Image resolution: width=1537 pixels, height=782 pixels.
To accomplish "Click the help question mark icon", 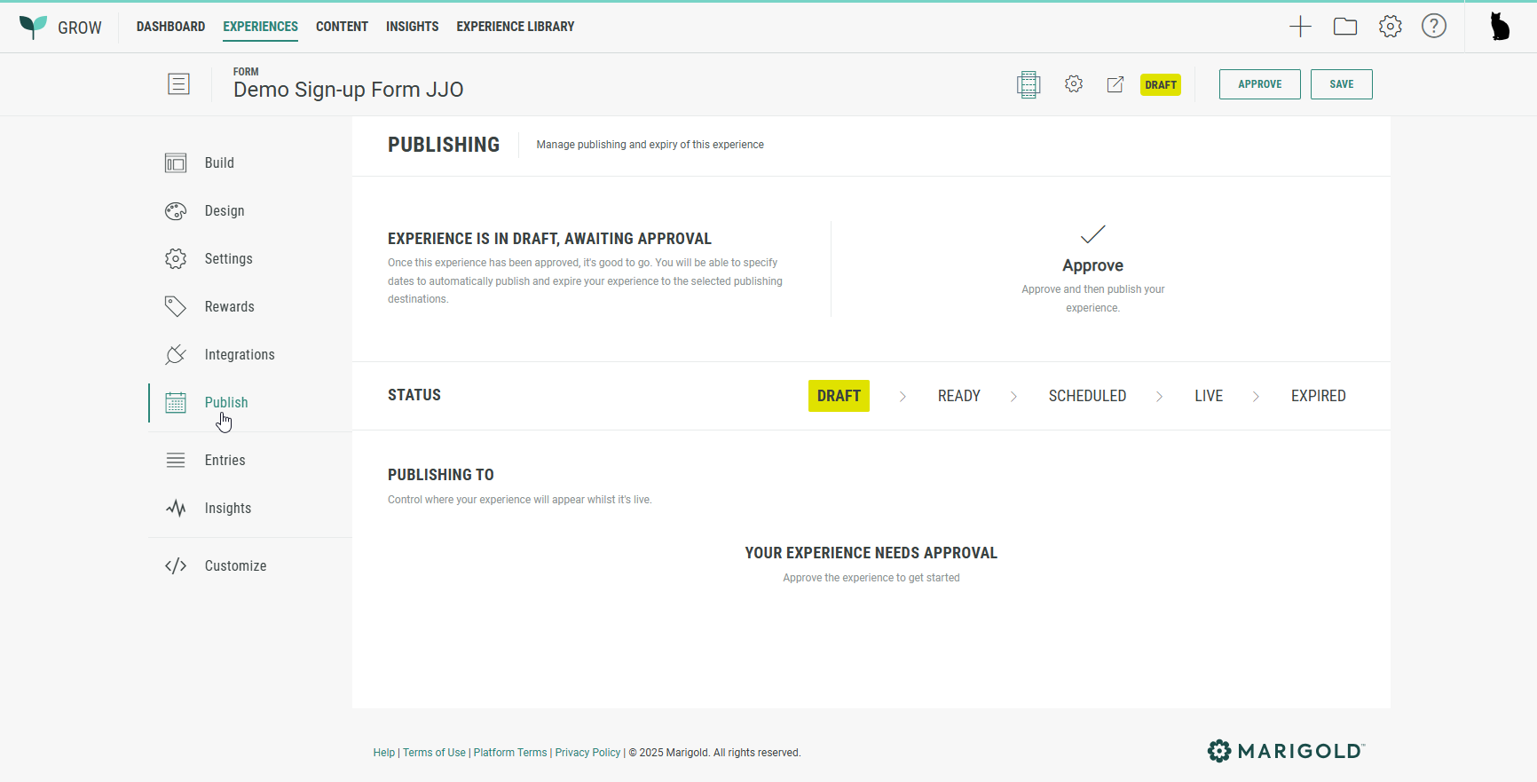I will (1434, 27).
